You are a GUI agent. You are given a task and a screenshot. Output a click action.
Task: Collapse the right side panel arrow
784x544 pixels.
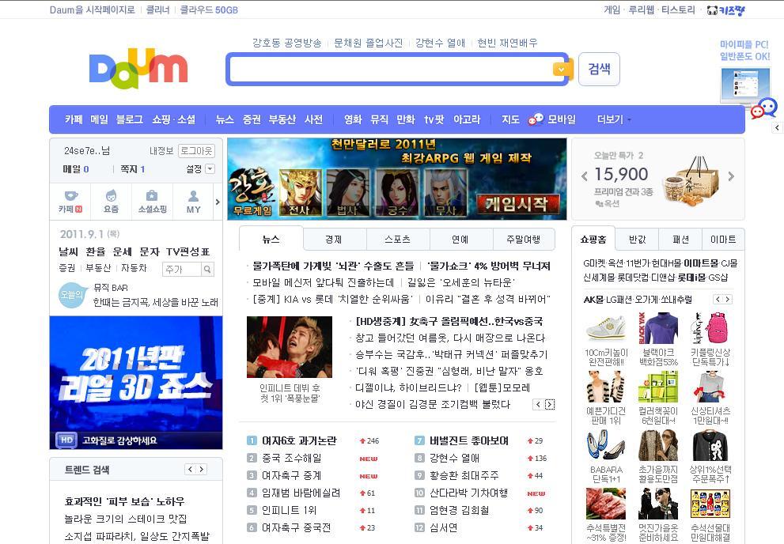coord(777,127)
